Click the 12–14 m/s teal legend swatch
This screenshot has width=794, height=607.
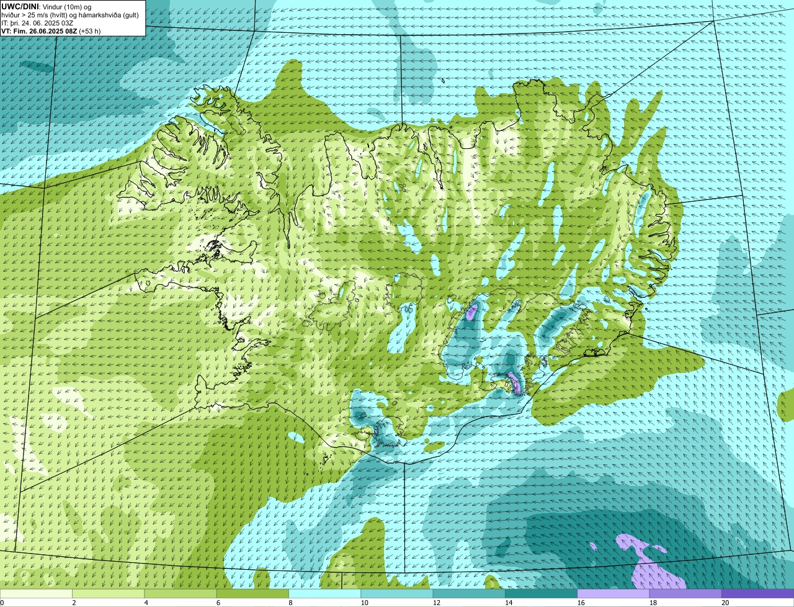pos(469,594)
